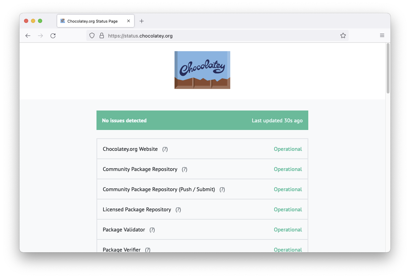
Task: Expand the Package Verifier (?) tooltip
Action: coord(148,250)
